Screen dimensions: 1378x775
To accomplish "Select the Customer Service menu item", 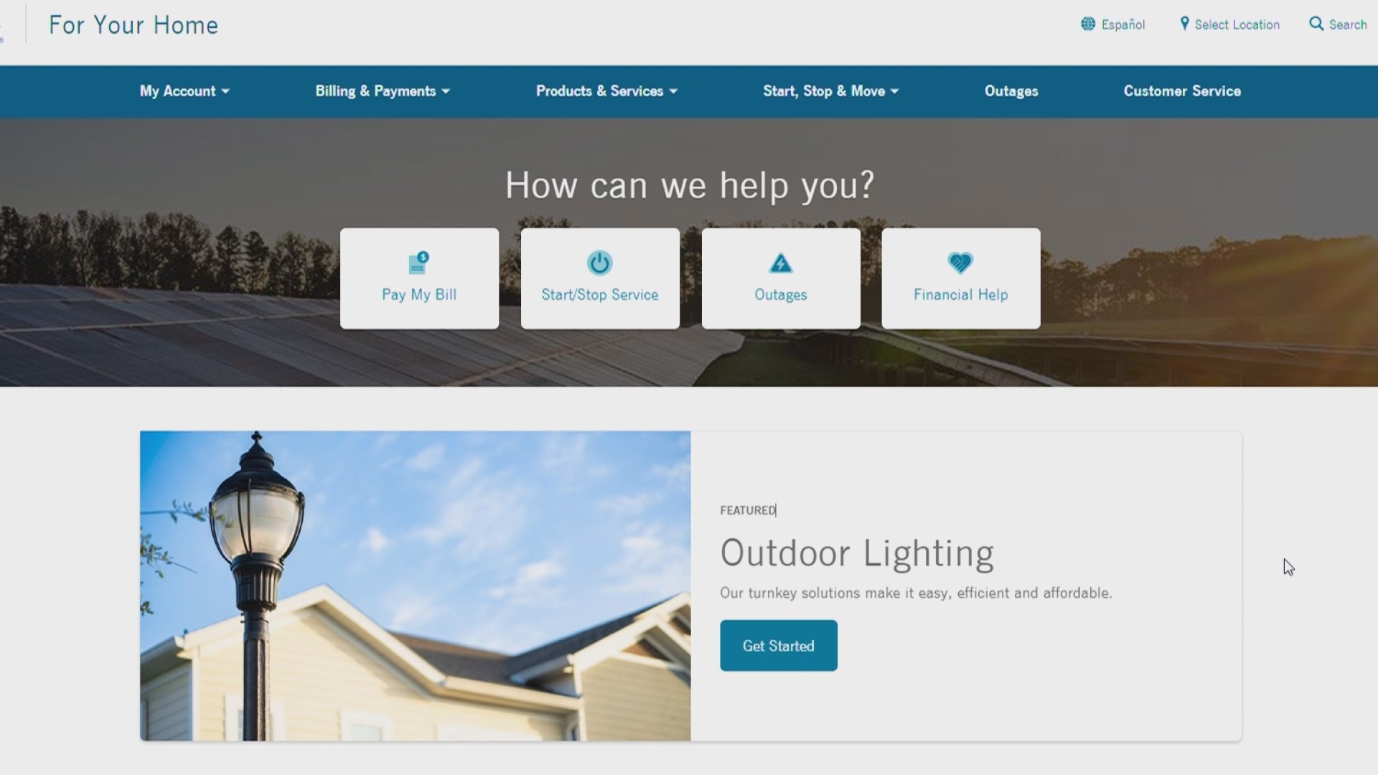I will [1181, 91].
